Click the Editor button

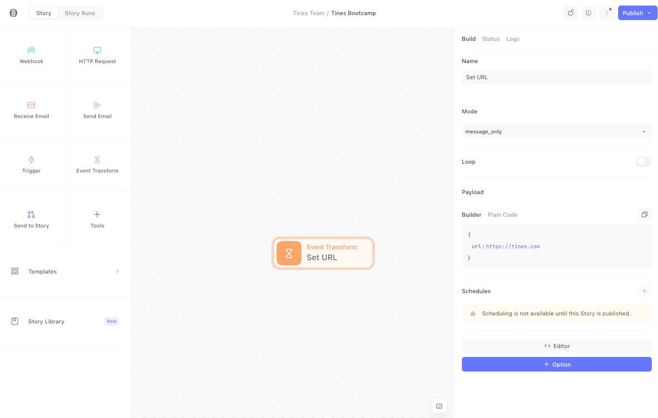point(556,346)
